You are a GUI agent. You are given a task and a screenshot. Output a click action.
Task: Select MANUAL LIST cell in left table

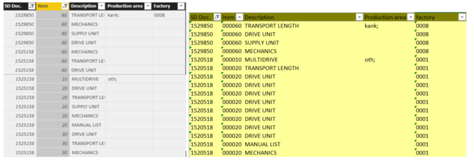coord(88,125)
